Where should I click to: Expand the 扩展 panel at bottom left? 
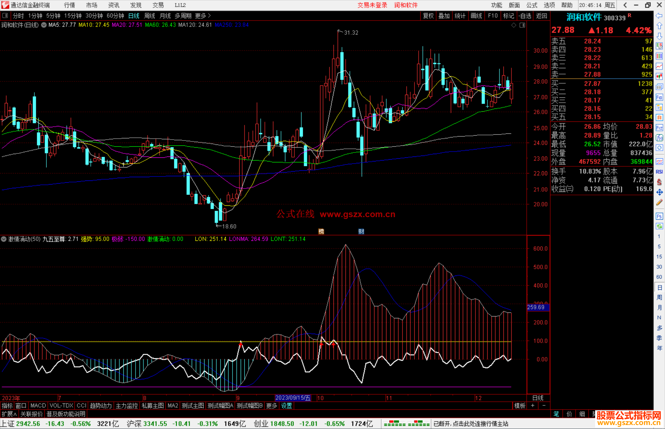(9, 414)
